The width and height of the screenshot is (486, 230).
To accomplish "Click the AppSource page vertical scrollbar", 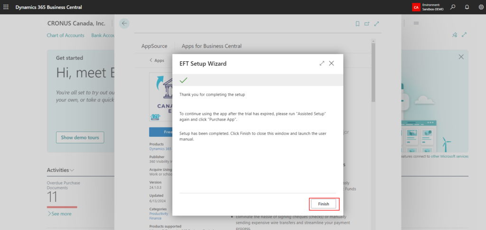I will click(373, 72).
